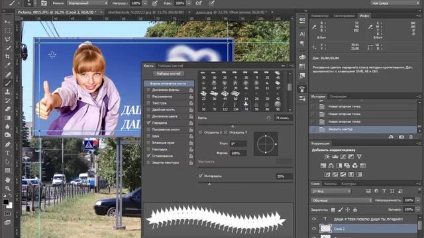Toggle the Brush panel from options bar

pos(44,3)
